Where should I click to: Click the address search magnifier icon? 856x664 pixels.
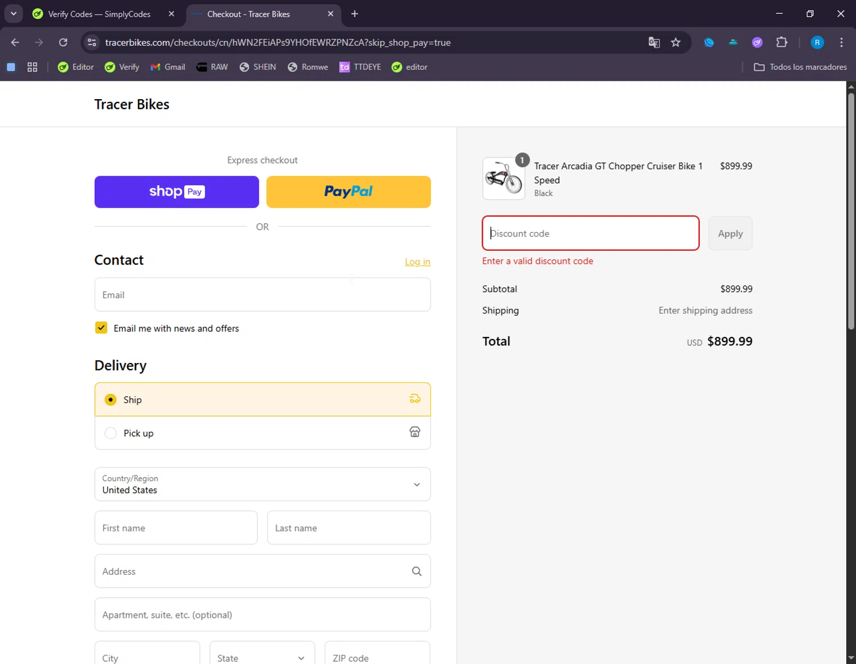(417, 571)
